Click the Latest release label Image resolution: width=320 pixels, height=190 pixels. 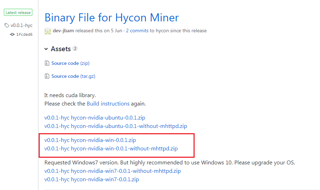coord(18,12)
